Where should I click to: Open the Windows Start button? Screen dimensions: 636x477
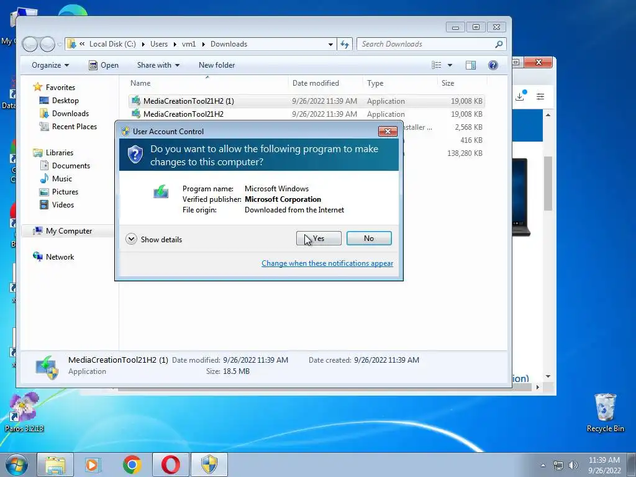point(17,465)
